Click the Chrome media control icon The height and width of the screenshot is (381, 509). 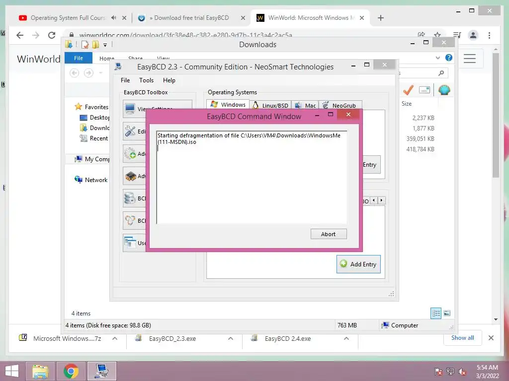point(457,35)
